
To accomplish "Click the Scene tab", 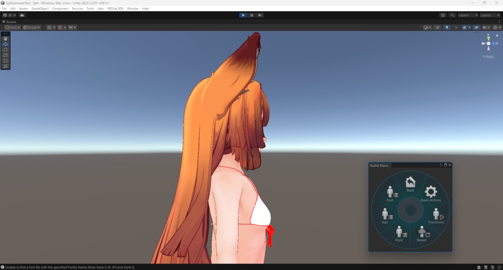I will [9, 22].
